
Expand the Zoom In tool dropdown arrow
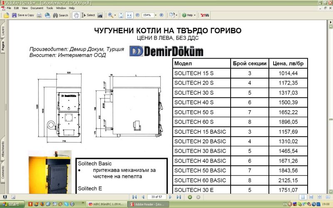(x=115, y=15)
